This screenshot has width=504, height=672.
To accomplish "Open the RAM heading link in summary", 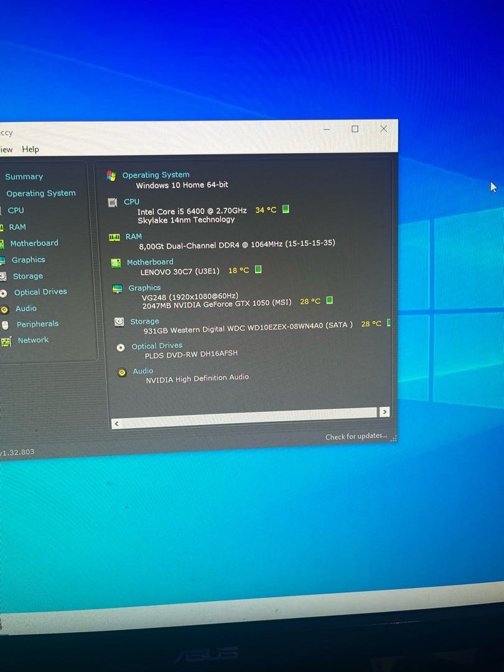I will pyautogui.click(x=134, y=236).
